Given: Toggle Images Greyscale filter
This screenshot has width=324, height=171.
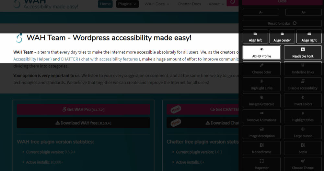Looking at the screenshot, I should [261, 100].
